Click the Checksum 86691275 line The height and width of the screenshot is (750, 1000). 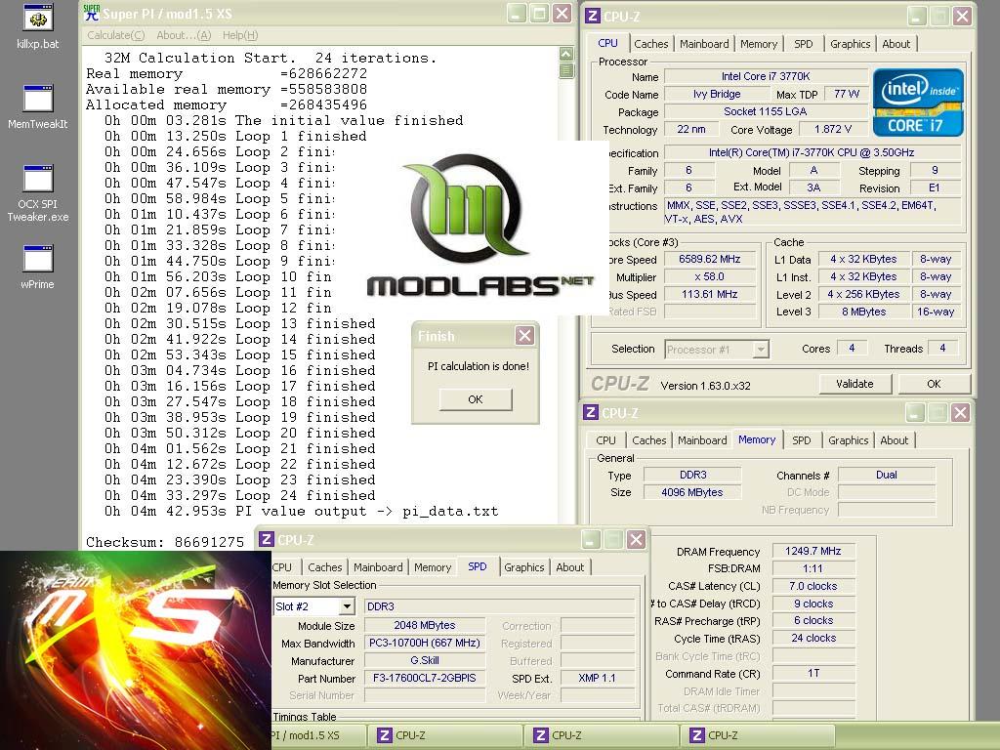click(165, 543)
